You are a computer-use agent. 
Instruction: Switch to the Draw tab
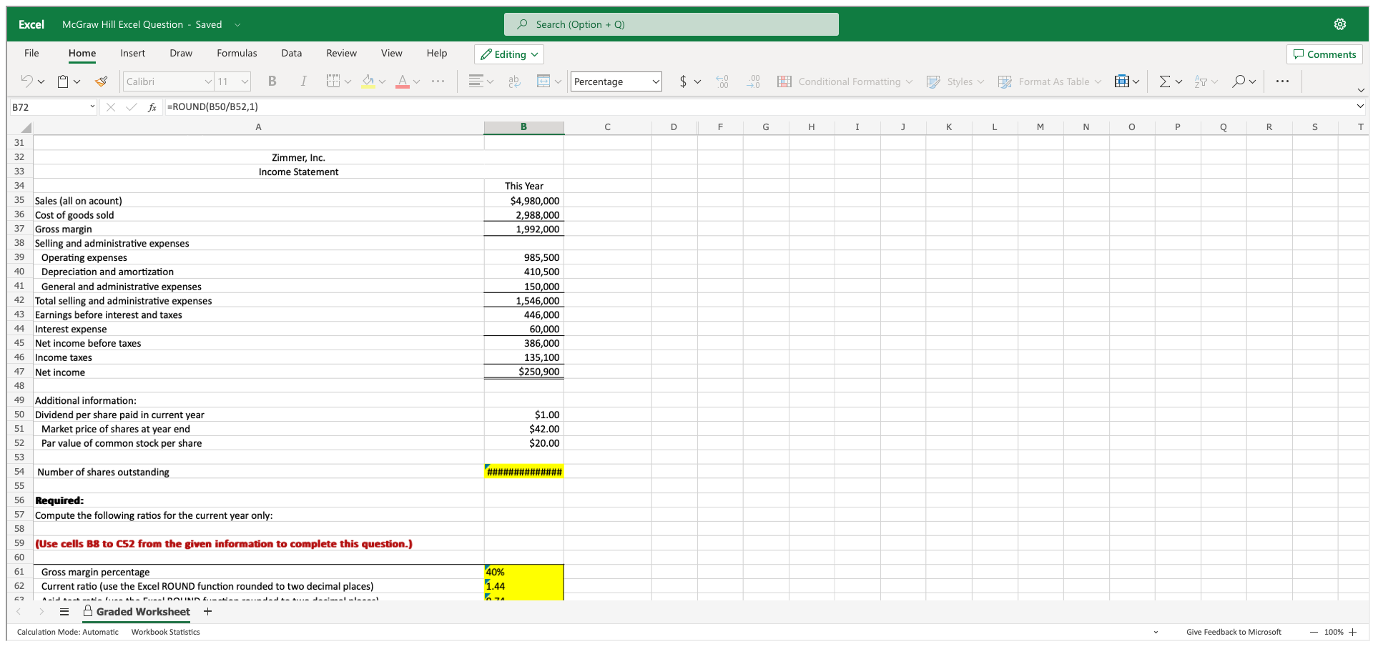181,53
